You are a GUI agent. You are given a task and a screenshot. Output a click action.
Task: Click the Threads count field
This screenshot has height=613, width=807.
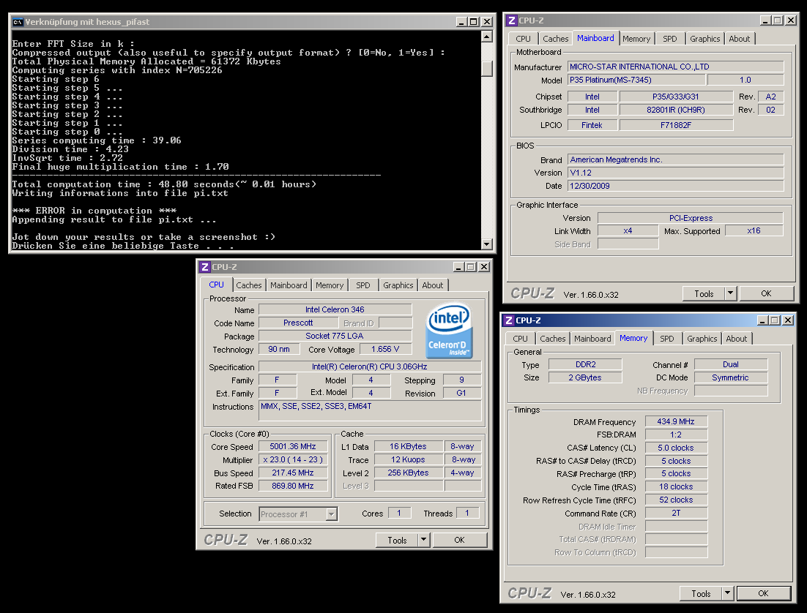pos(467,514)
